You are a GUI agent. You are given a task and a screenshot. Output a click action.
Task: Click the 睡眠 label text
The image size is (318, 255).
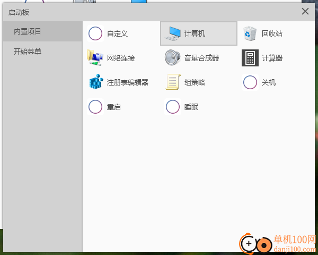click(x=191, y=107)
